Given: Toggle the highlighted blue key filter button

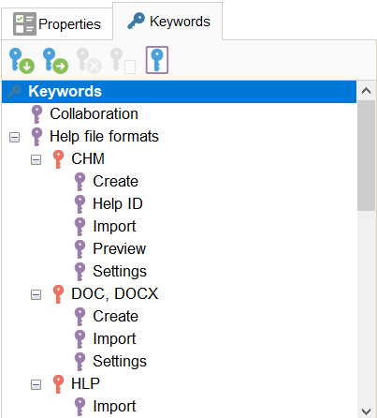Looking at the screenshot, I should coord(157,60).
